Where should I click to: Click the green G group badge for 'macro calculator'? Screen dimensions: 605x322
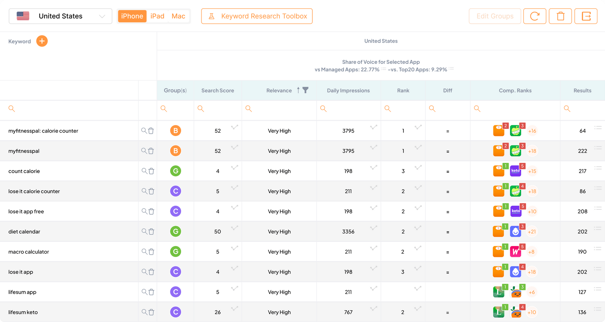pos(175,252)
